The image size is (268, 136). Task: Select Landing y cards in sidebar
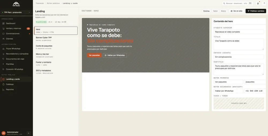pyautogui.click(x=16, y=79)
